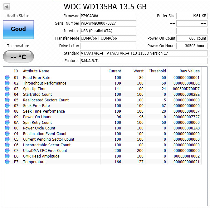This screenshot has height=209, width=210.
Task: Click raw value 000C000F0002
Action: coord(187,156)
